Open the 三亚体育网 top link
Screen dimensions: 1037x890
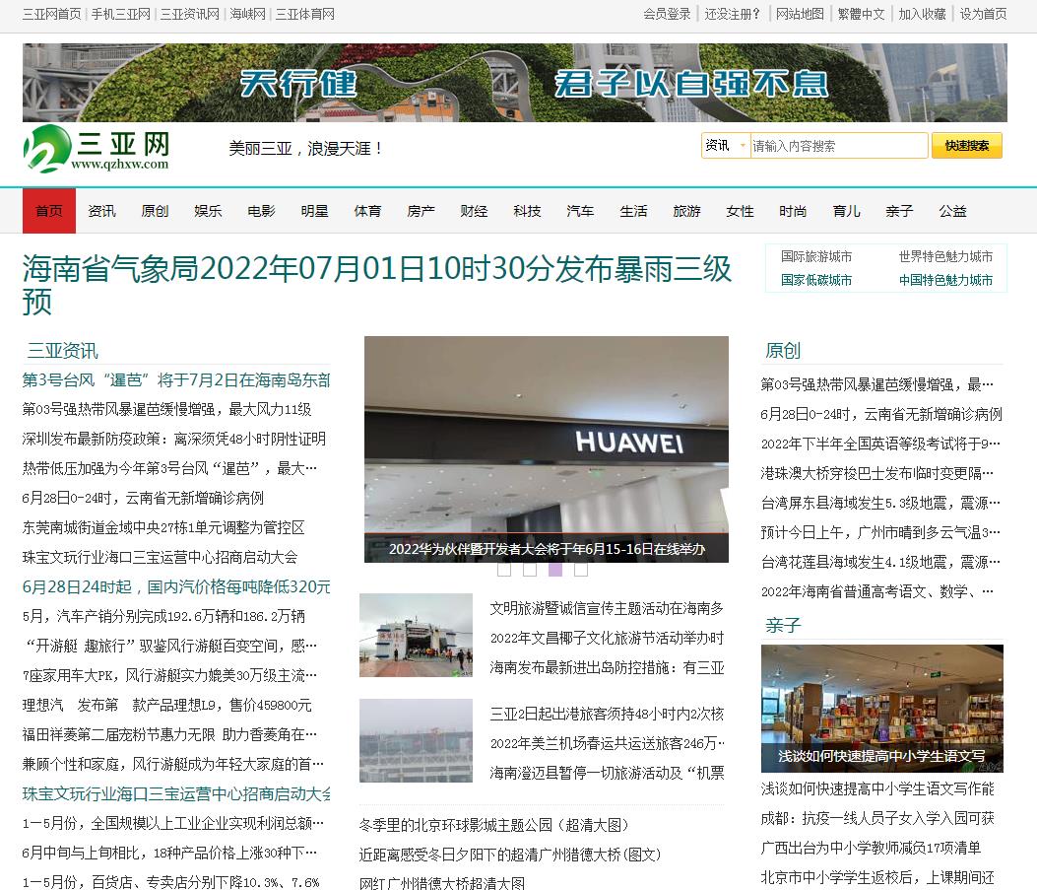point(305,14)
